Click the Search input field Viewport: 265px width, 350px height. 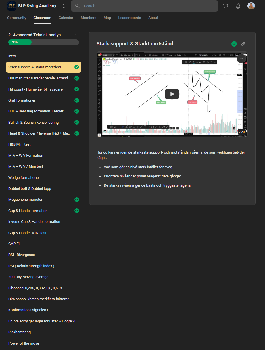(145, 6)
